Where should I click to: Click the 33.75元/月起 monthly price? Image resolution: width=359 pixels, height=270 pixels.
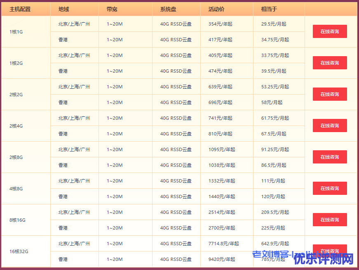pyautogui.click(x=275, y=55)
